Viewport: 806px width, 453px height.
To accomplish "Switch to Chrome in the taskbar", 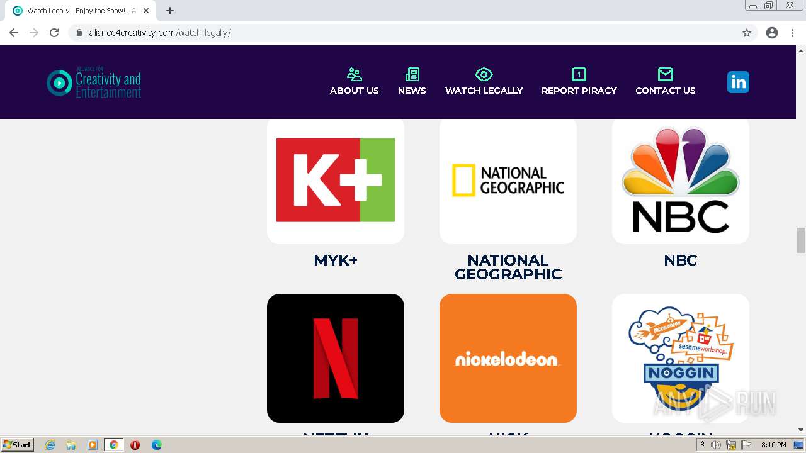I will (x=114, y=445).
